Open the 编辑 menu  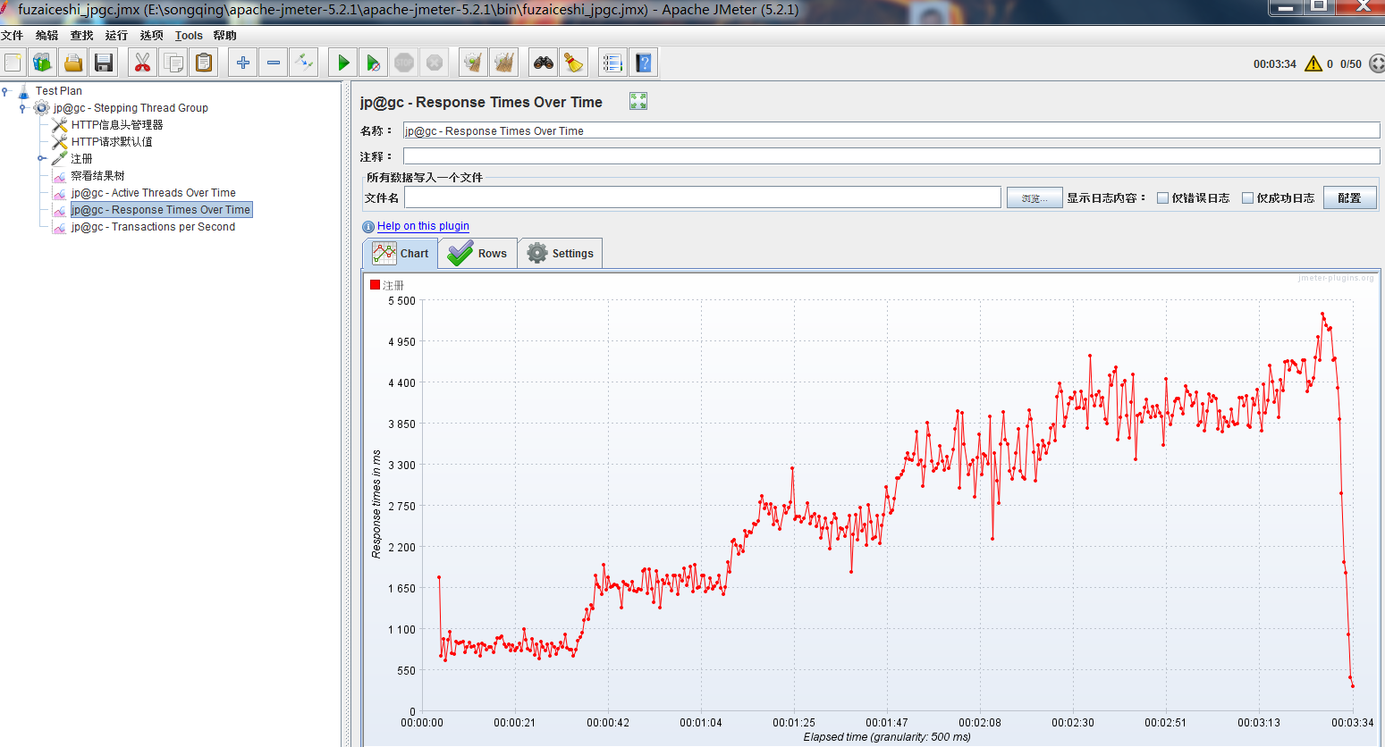click(46, 36)
